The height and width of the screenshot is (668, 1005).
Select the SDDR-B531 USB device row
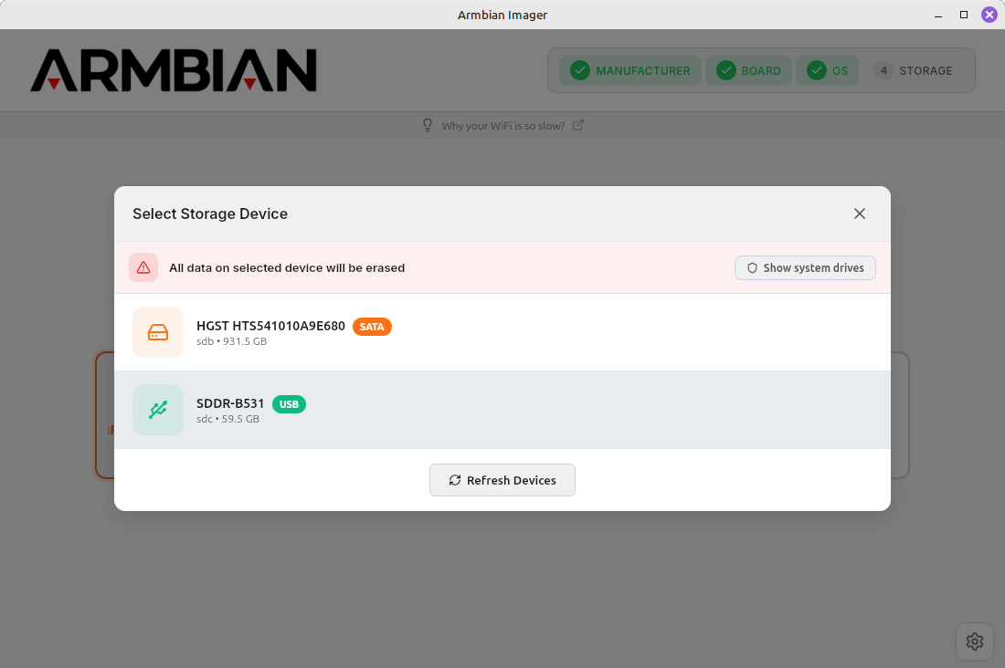click(x=503, y=410)
